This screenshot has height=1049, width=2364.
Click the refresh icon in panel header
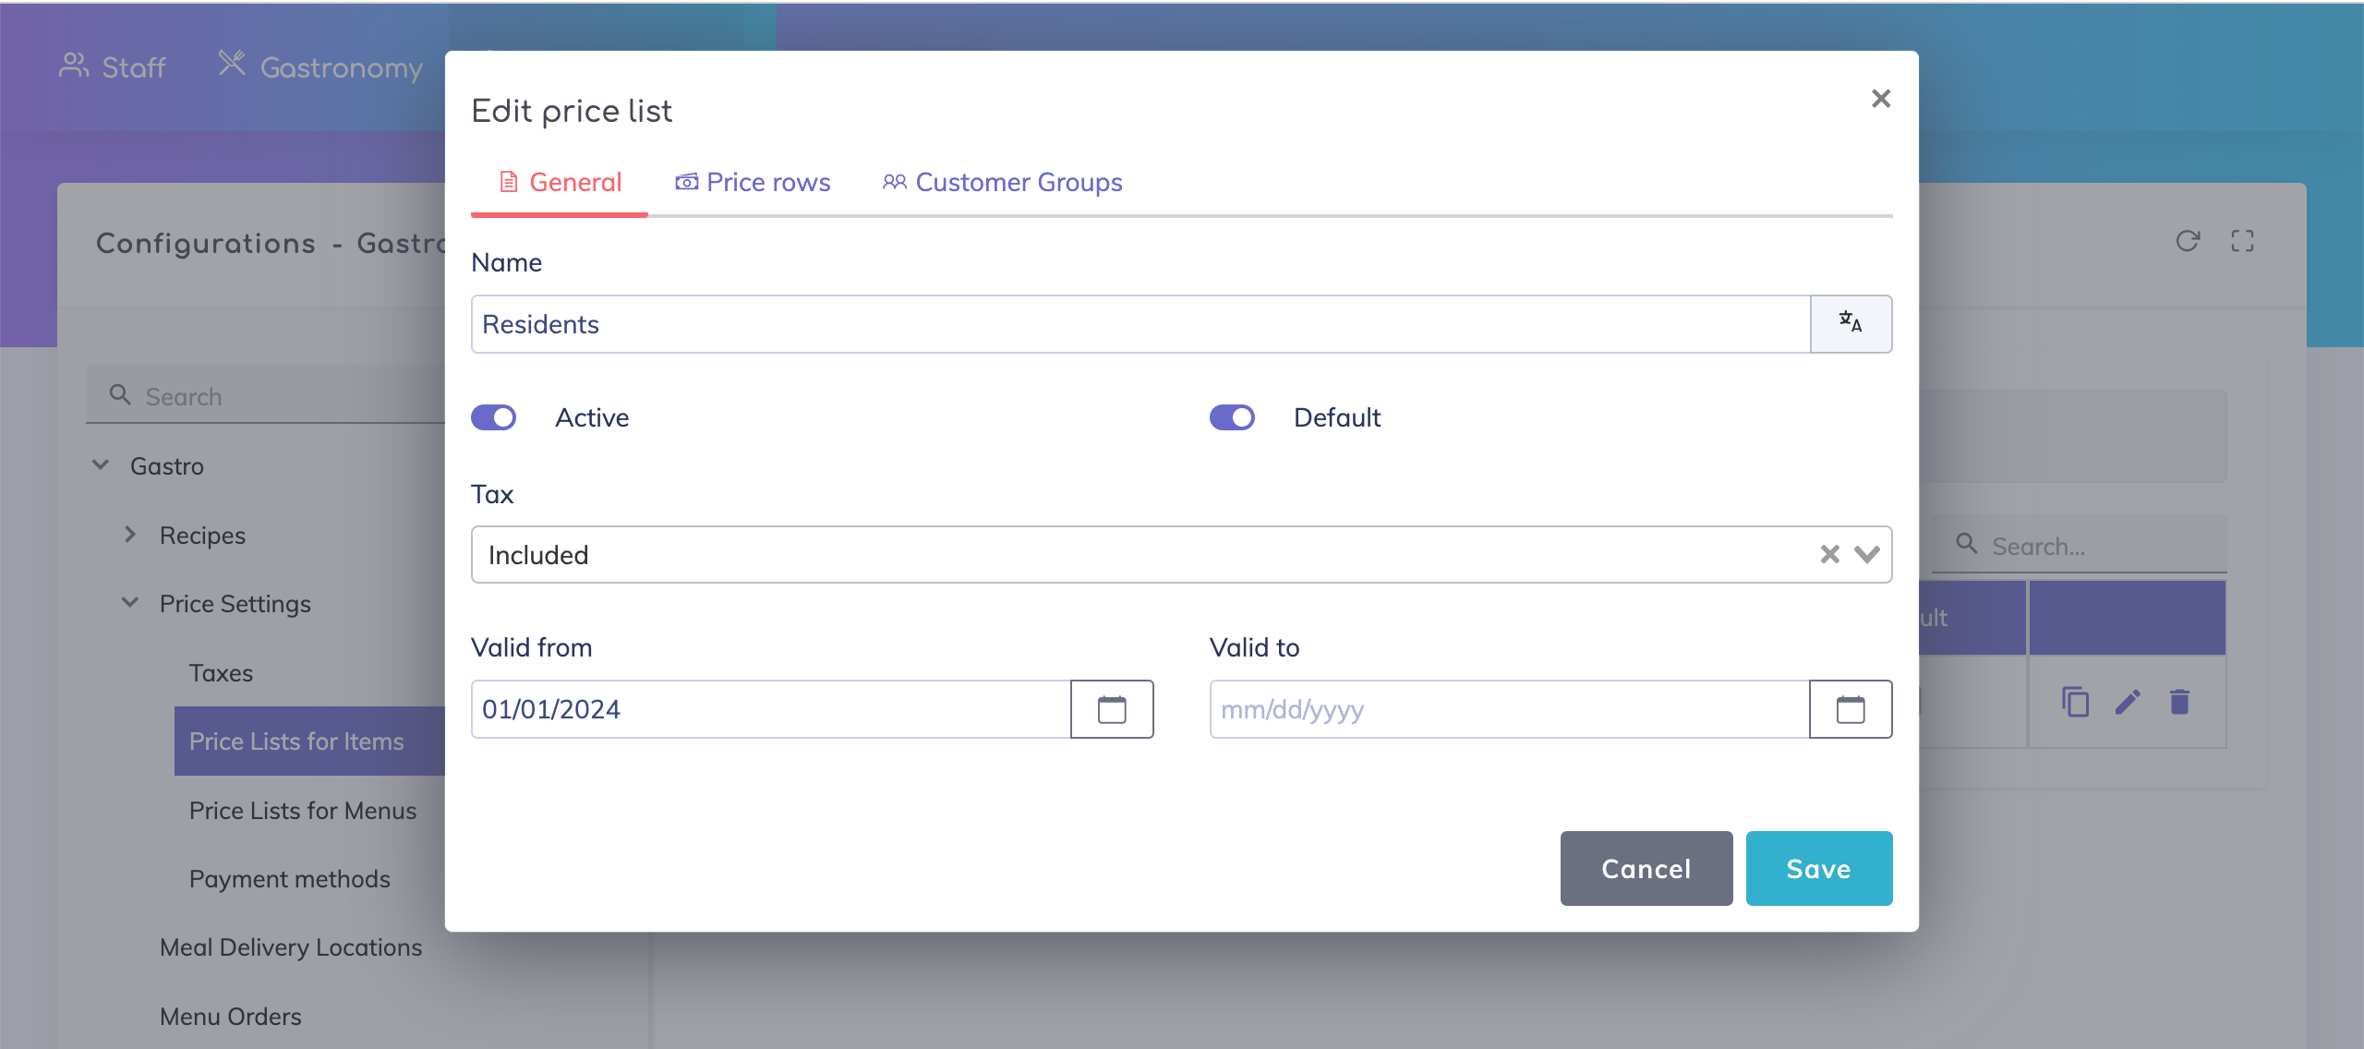[2188, 241]
